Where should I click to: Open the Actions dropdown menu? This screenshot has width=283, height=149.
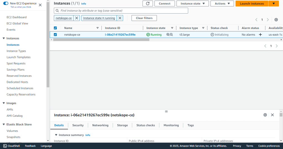pyautogui.click(x=222, y=4)
